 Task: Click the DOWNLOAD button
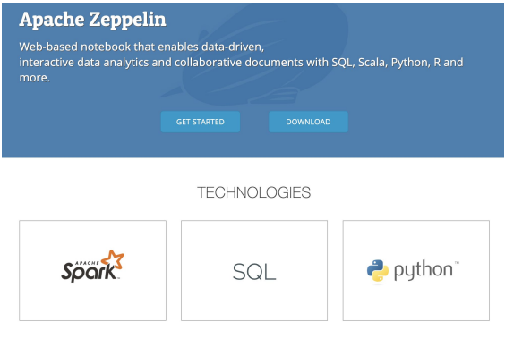308,122
